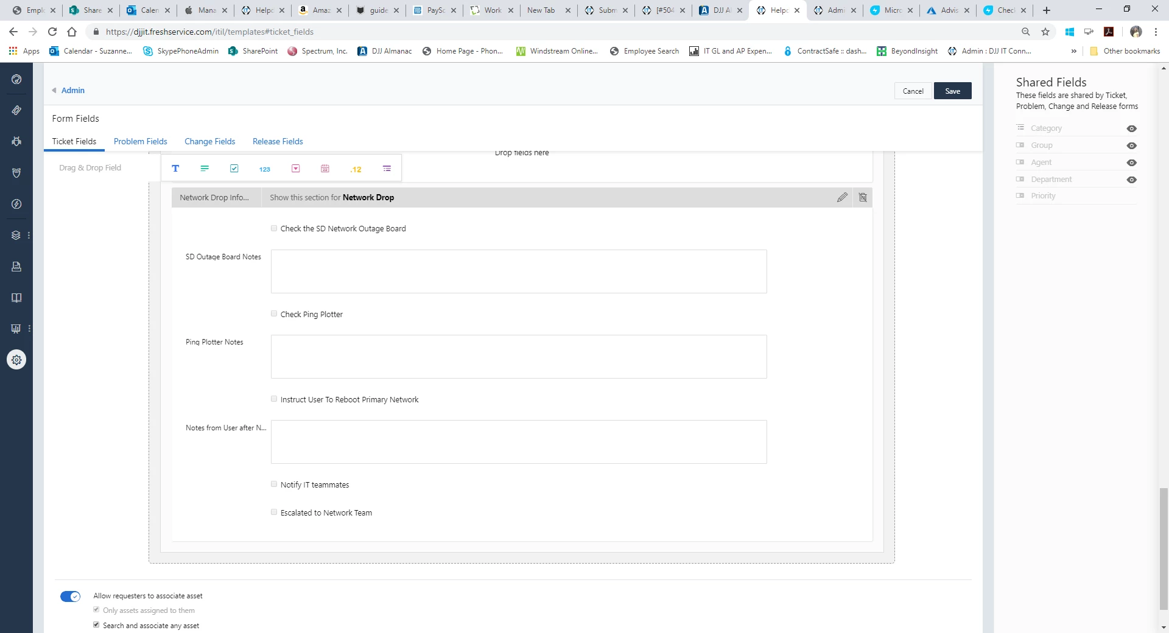This screenshot has width=1169, height=633.
Task: Pick the number (123) field type
Action: (265, 169)
